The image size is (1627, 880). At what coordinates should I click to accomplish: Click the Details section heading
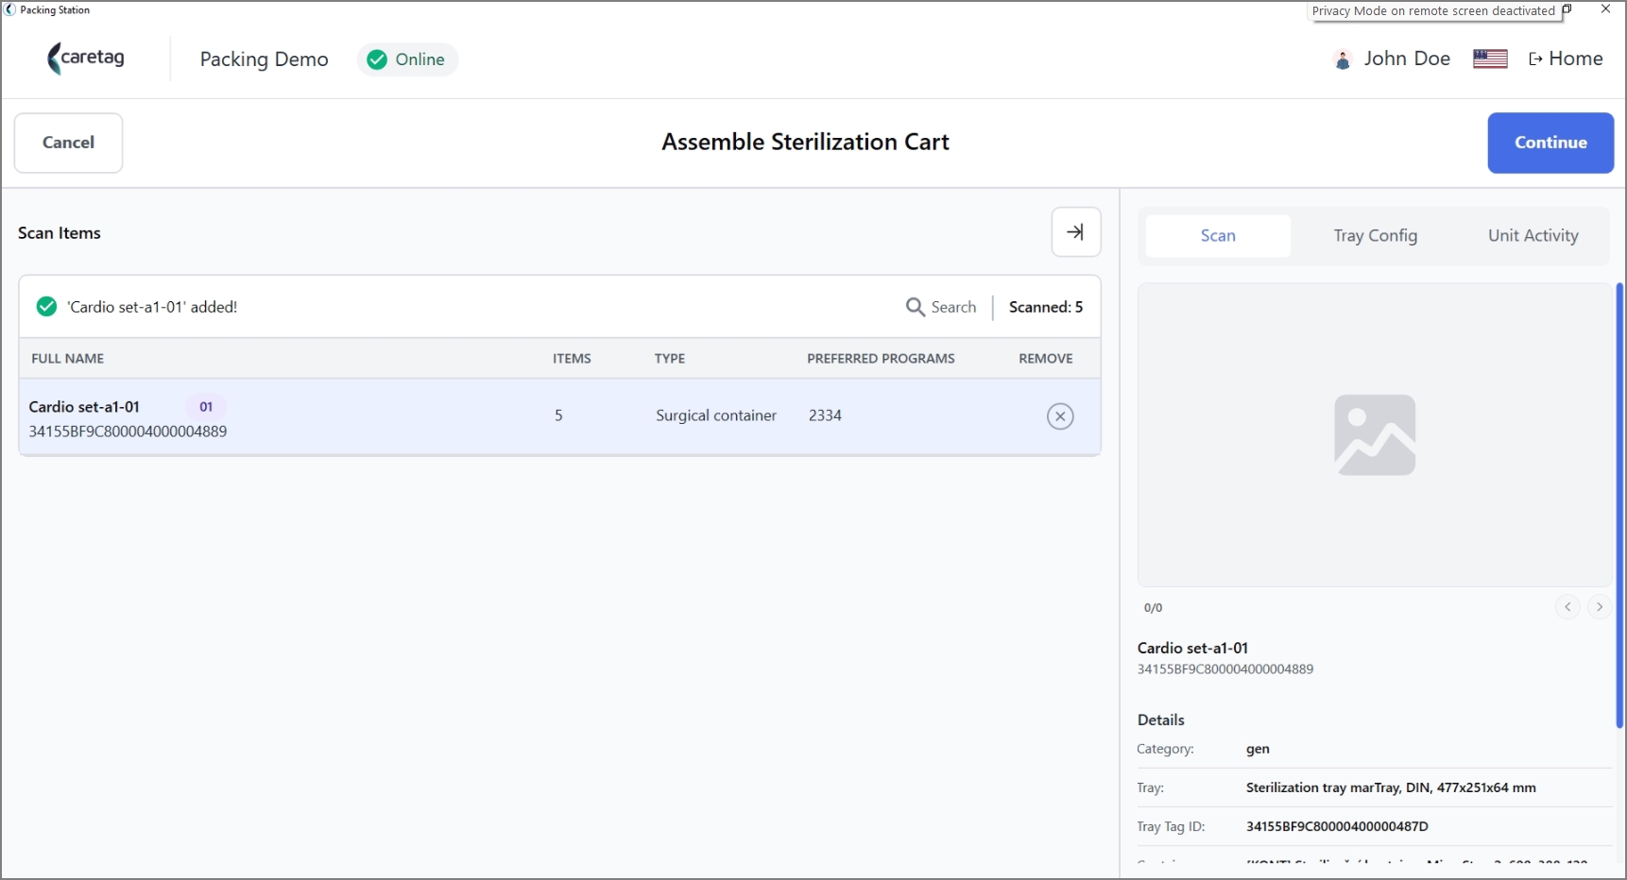[1160, 719]
